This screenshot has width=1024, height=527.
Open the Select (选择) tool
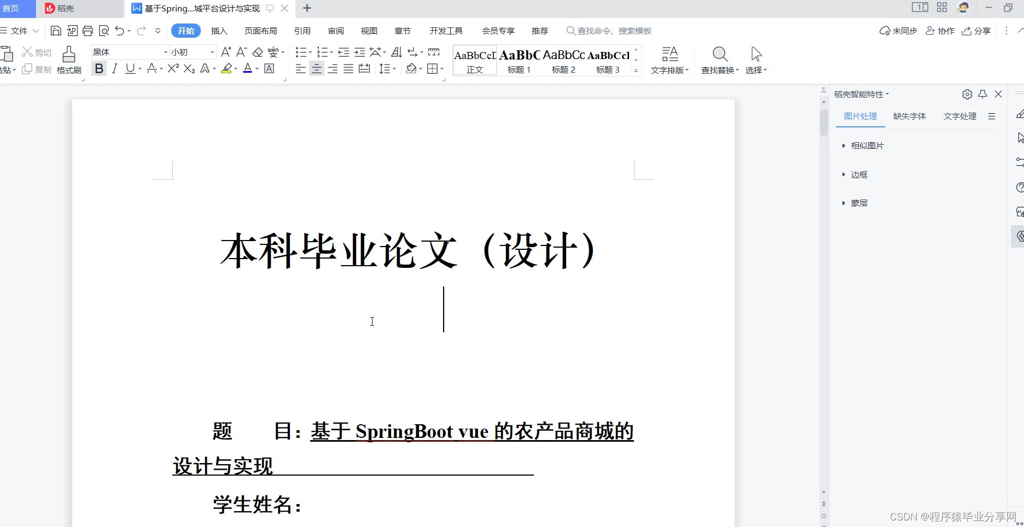point(756,60)
